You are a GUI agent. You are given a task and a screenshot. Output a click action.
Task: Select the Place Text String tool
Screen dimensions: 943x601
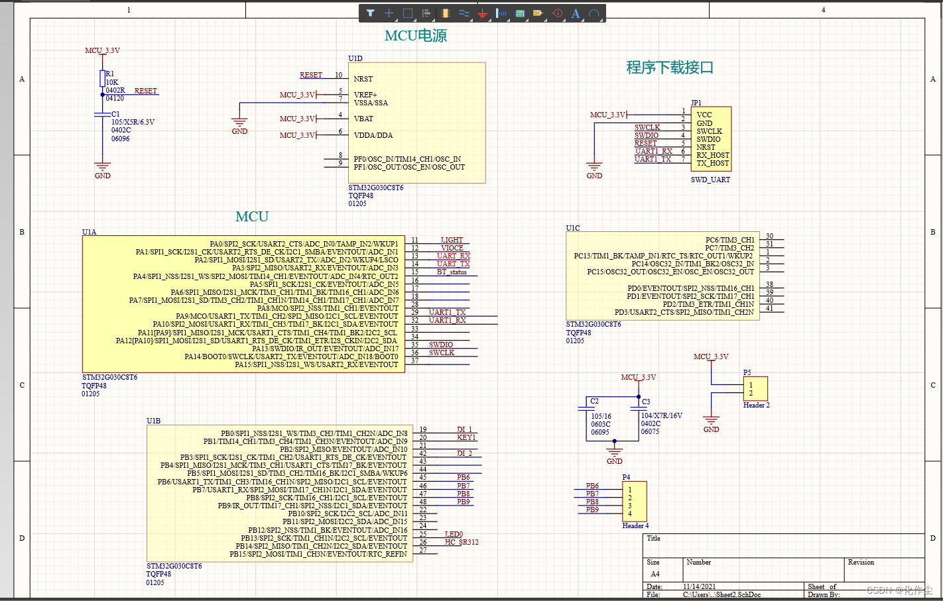(x=576, y=13)
